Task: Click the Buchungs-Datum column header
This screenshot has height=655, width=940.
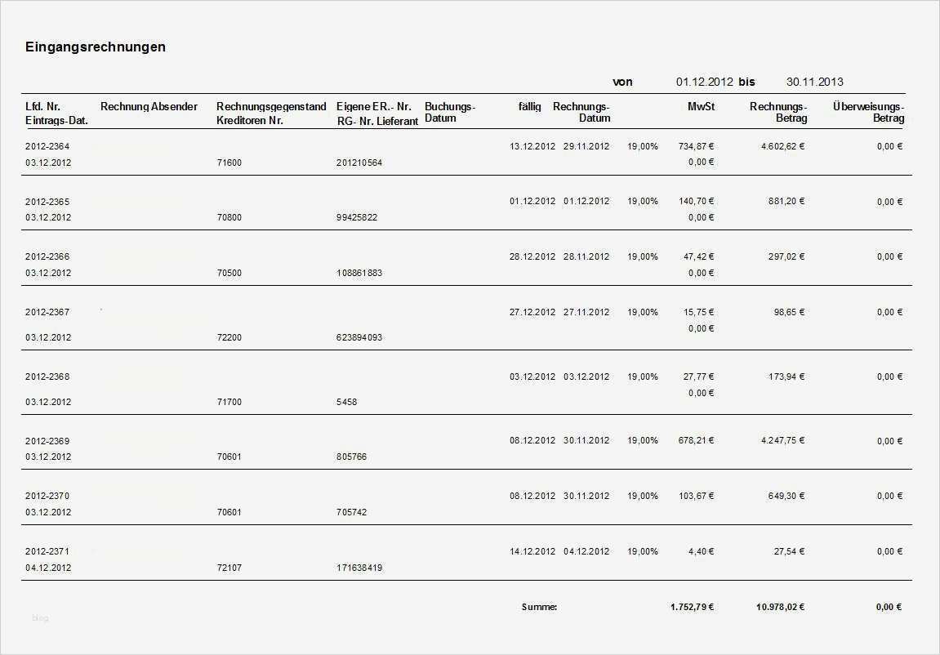Action: [x=449, y=112]
